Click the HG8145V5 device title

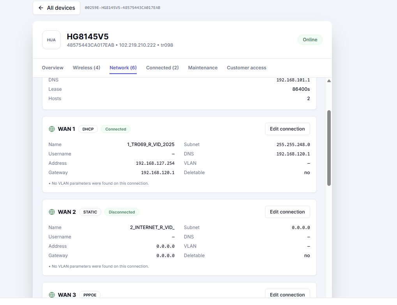point(88,37)
